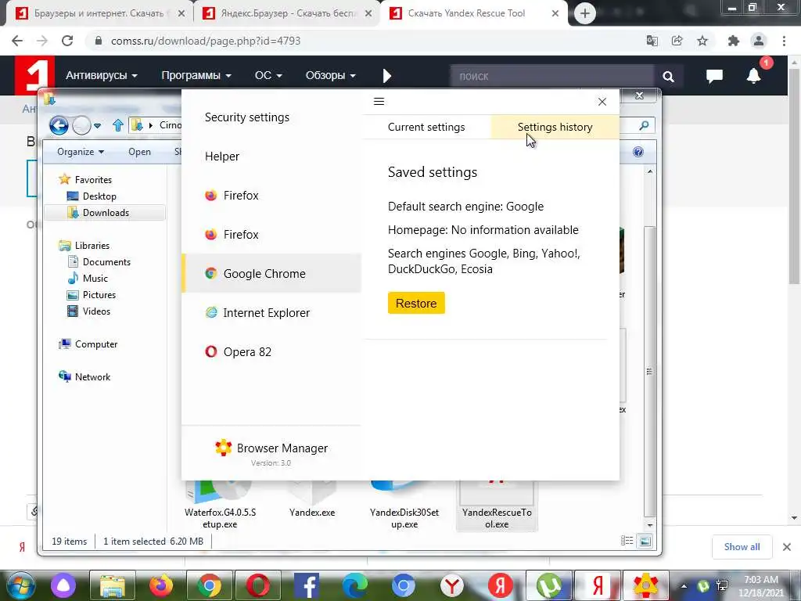Click the site search magnifier button
This screenshot has height=601, width=801.
point(668,77)
